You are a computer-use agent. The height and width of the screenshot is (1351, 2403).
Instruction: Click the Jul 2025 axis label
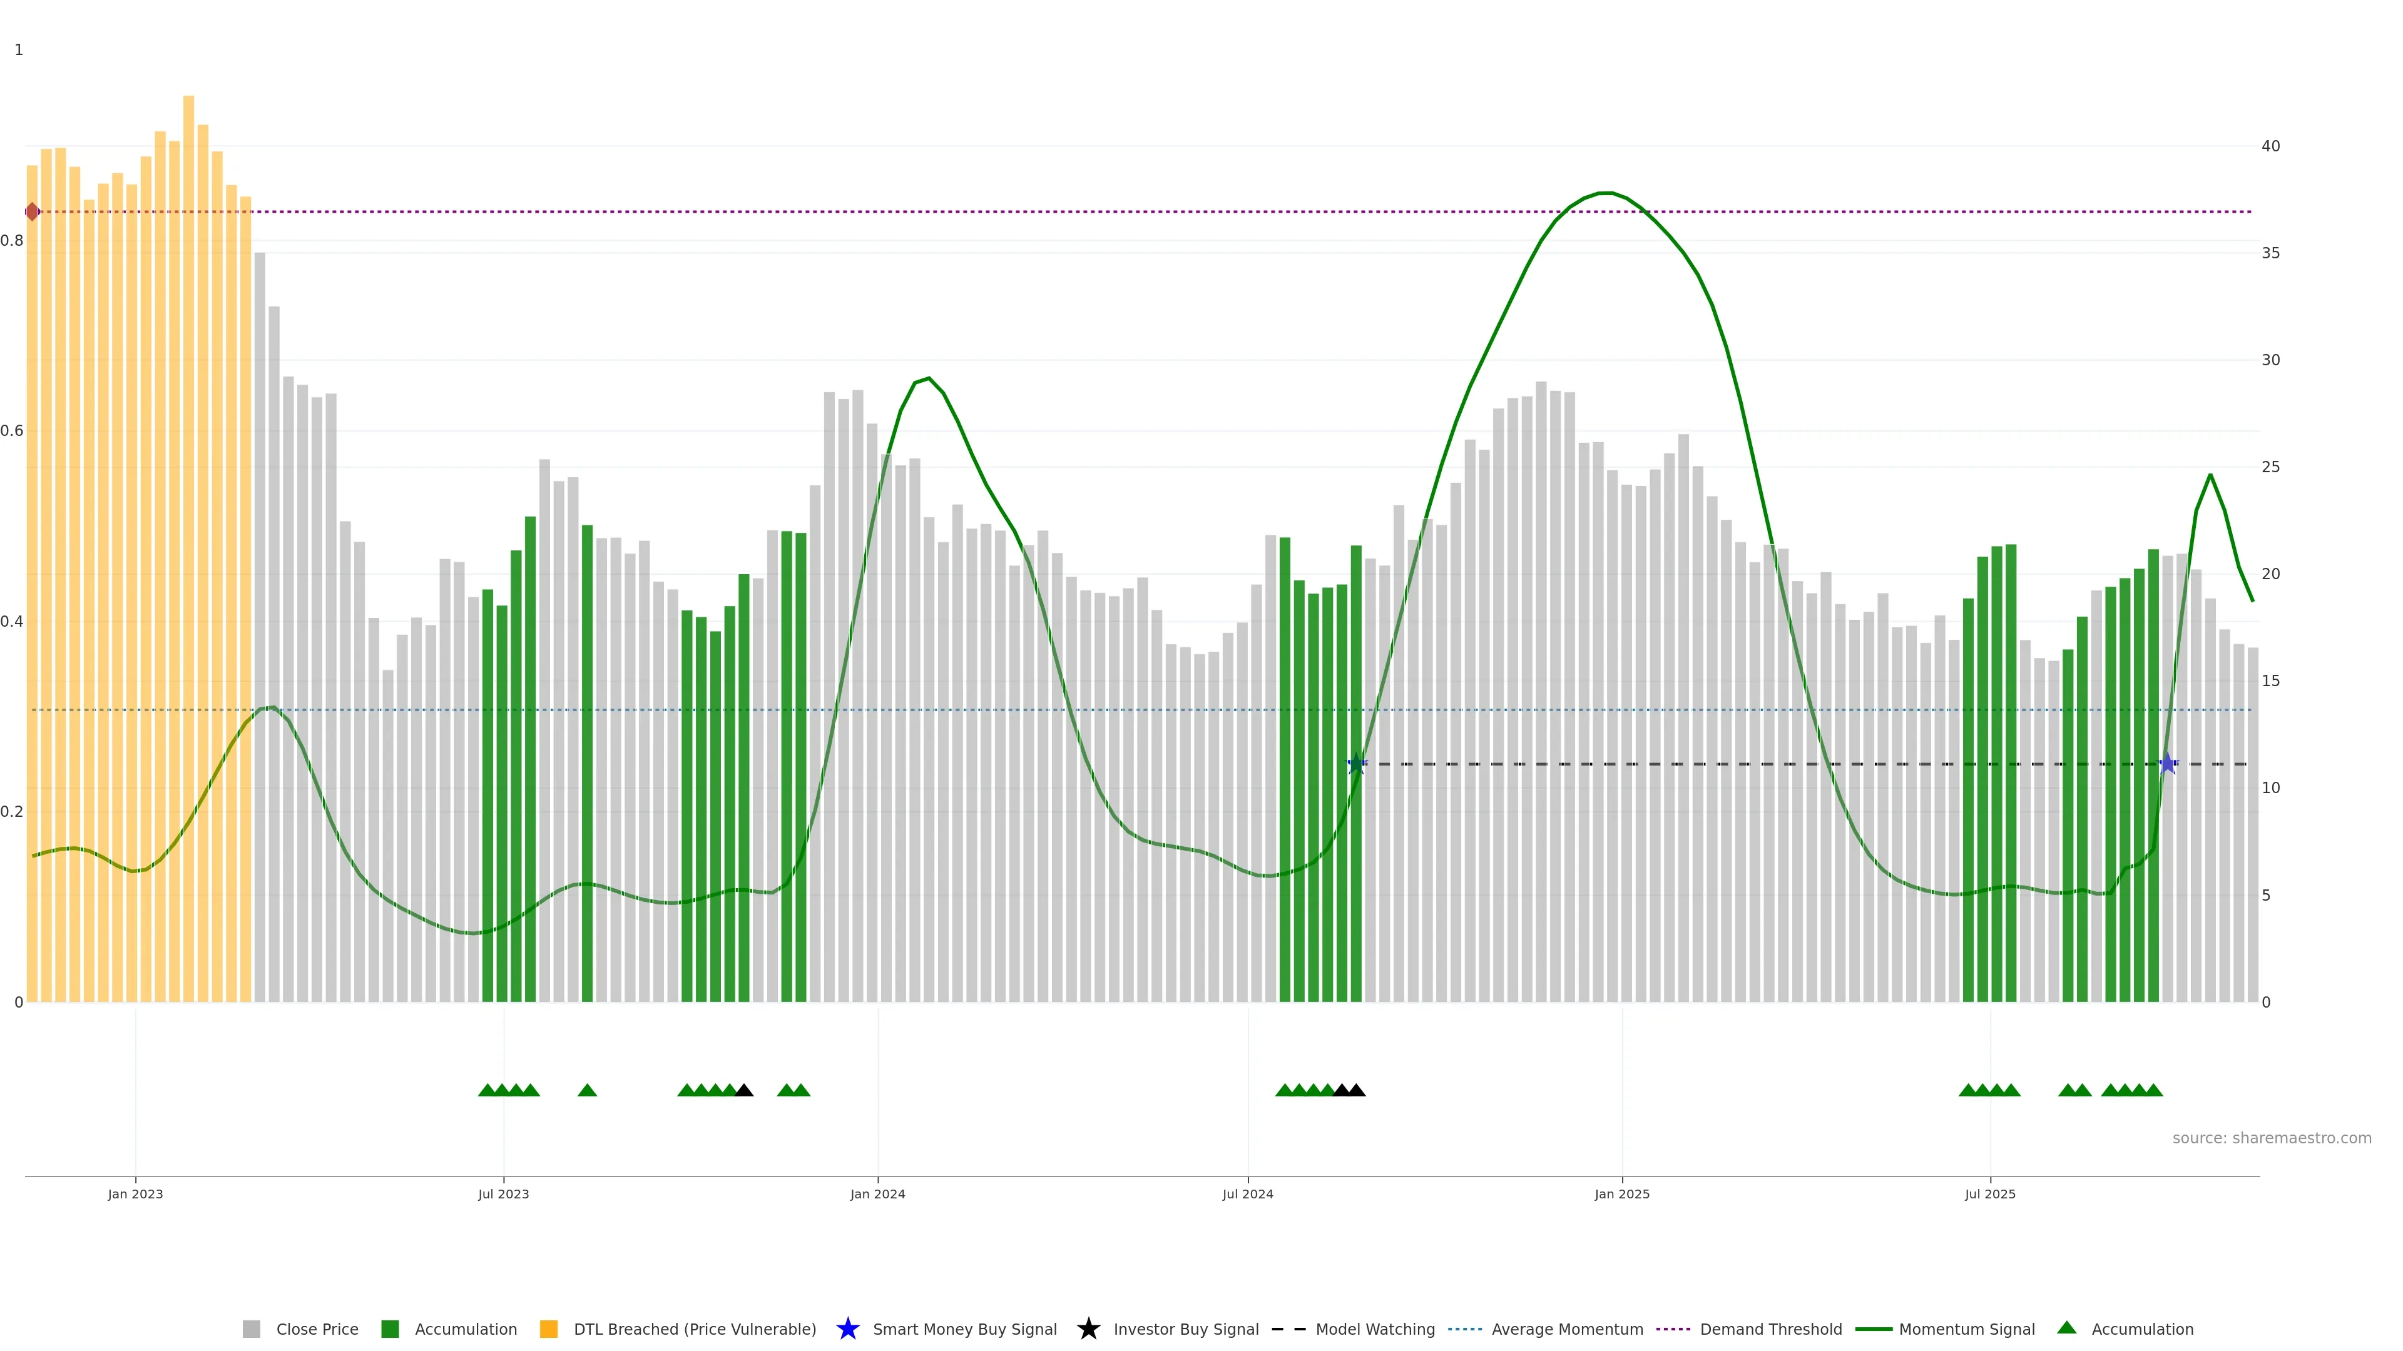tap(1990, 1193)
